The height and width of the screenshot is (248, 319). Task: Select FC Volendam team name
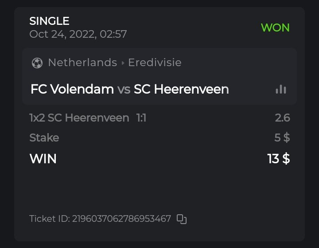point(72,89)
